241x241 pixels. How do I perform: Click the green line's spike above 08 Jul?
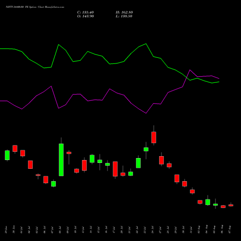coord(58,44)
